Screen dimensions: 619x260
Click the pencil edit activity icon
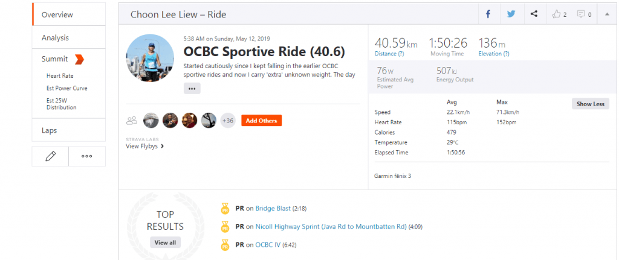[50, 156]
